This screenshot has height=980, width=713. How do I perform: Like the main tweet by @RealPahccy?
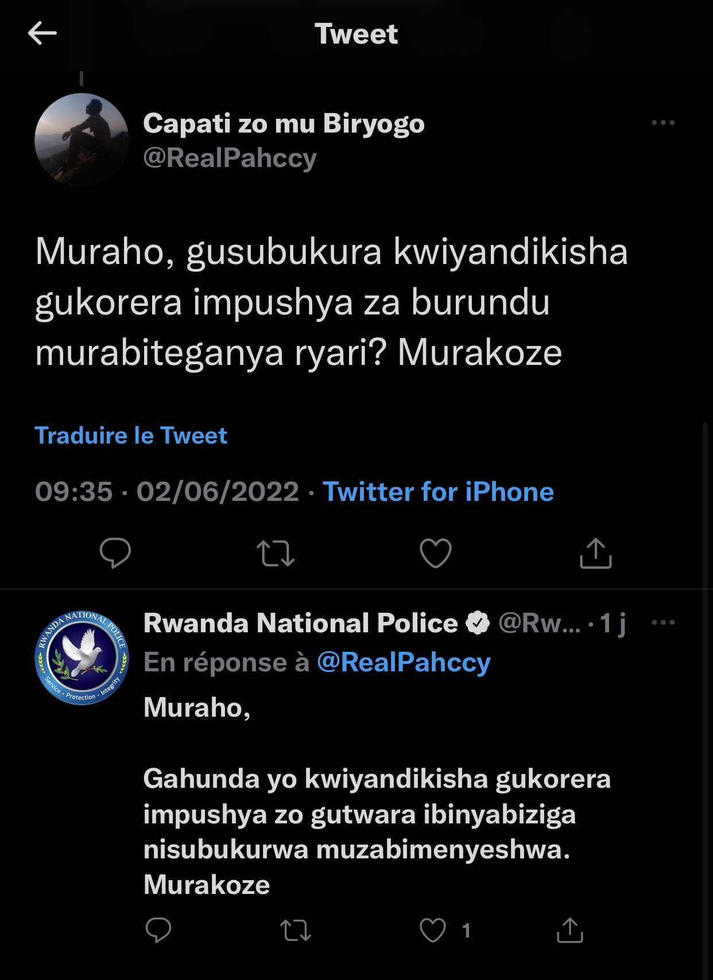[x=436, y=553]
